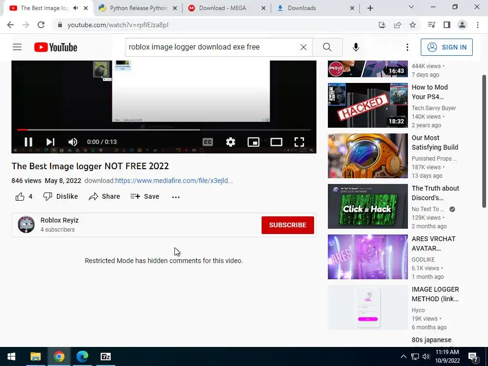Screen dimensions: 488x366
Task: Open File Explorer from taskbar
Action: [x=35, y=356]
